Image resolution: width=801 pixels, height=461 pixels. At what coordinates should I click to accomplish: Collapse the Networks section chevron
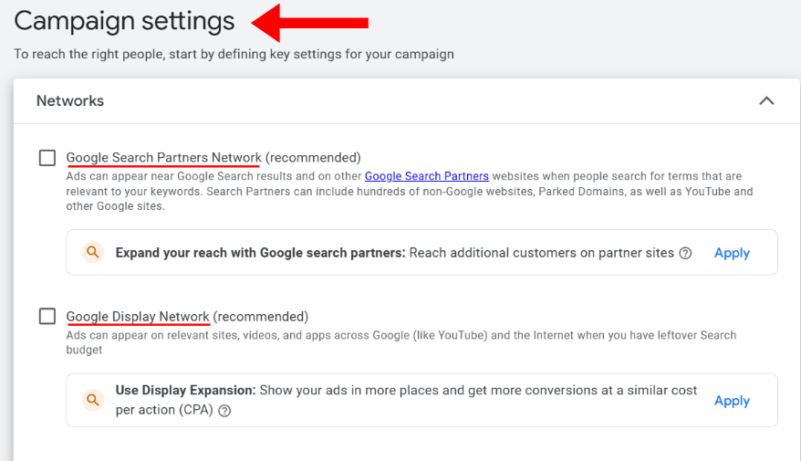point(766,100)
